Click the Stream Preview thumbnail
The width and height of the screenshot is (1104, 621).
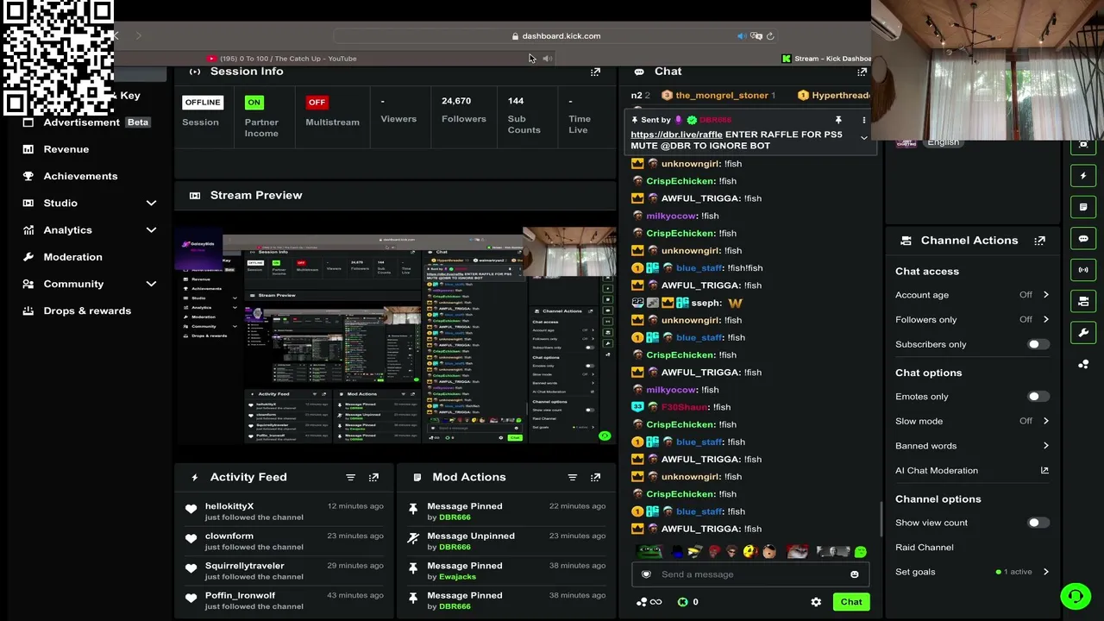click(x=396, y=336)
